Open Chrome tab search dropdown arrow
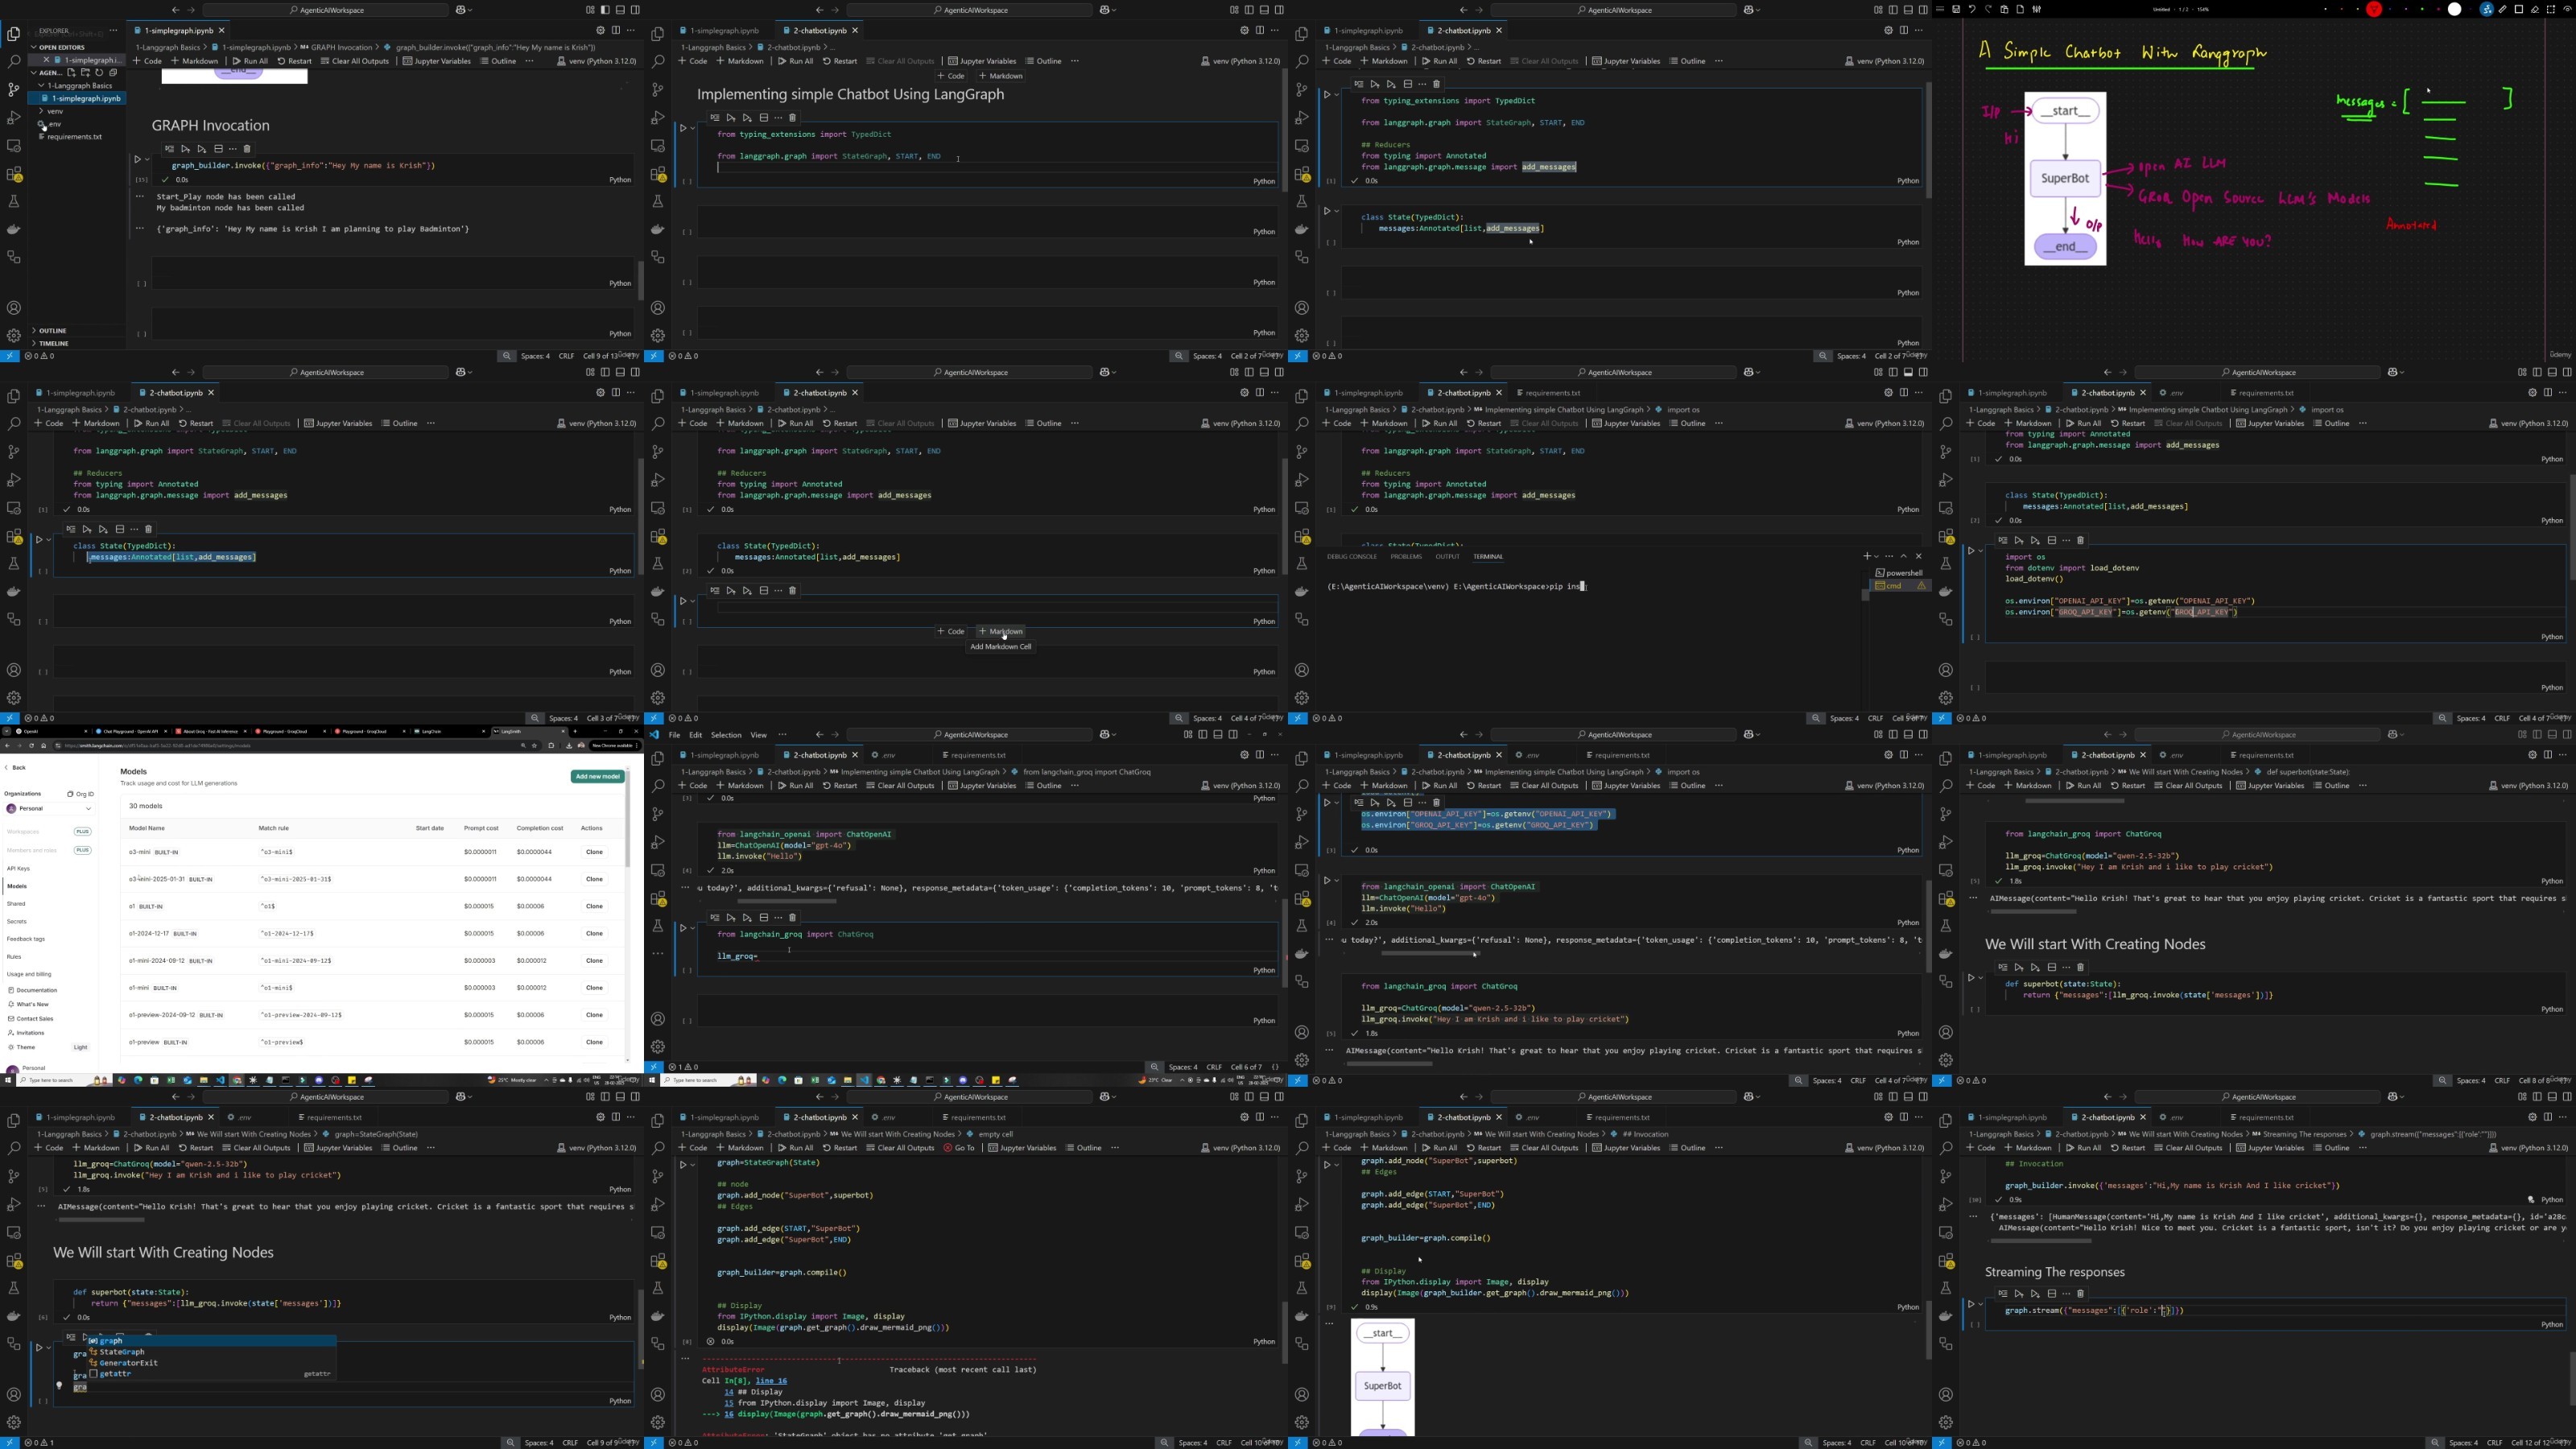Screen dimensions: 2576x1449 coord(6,732)
